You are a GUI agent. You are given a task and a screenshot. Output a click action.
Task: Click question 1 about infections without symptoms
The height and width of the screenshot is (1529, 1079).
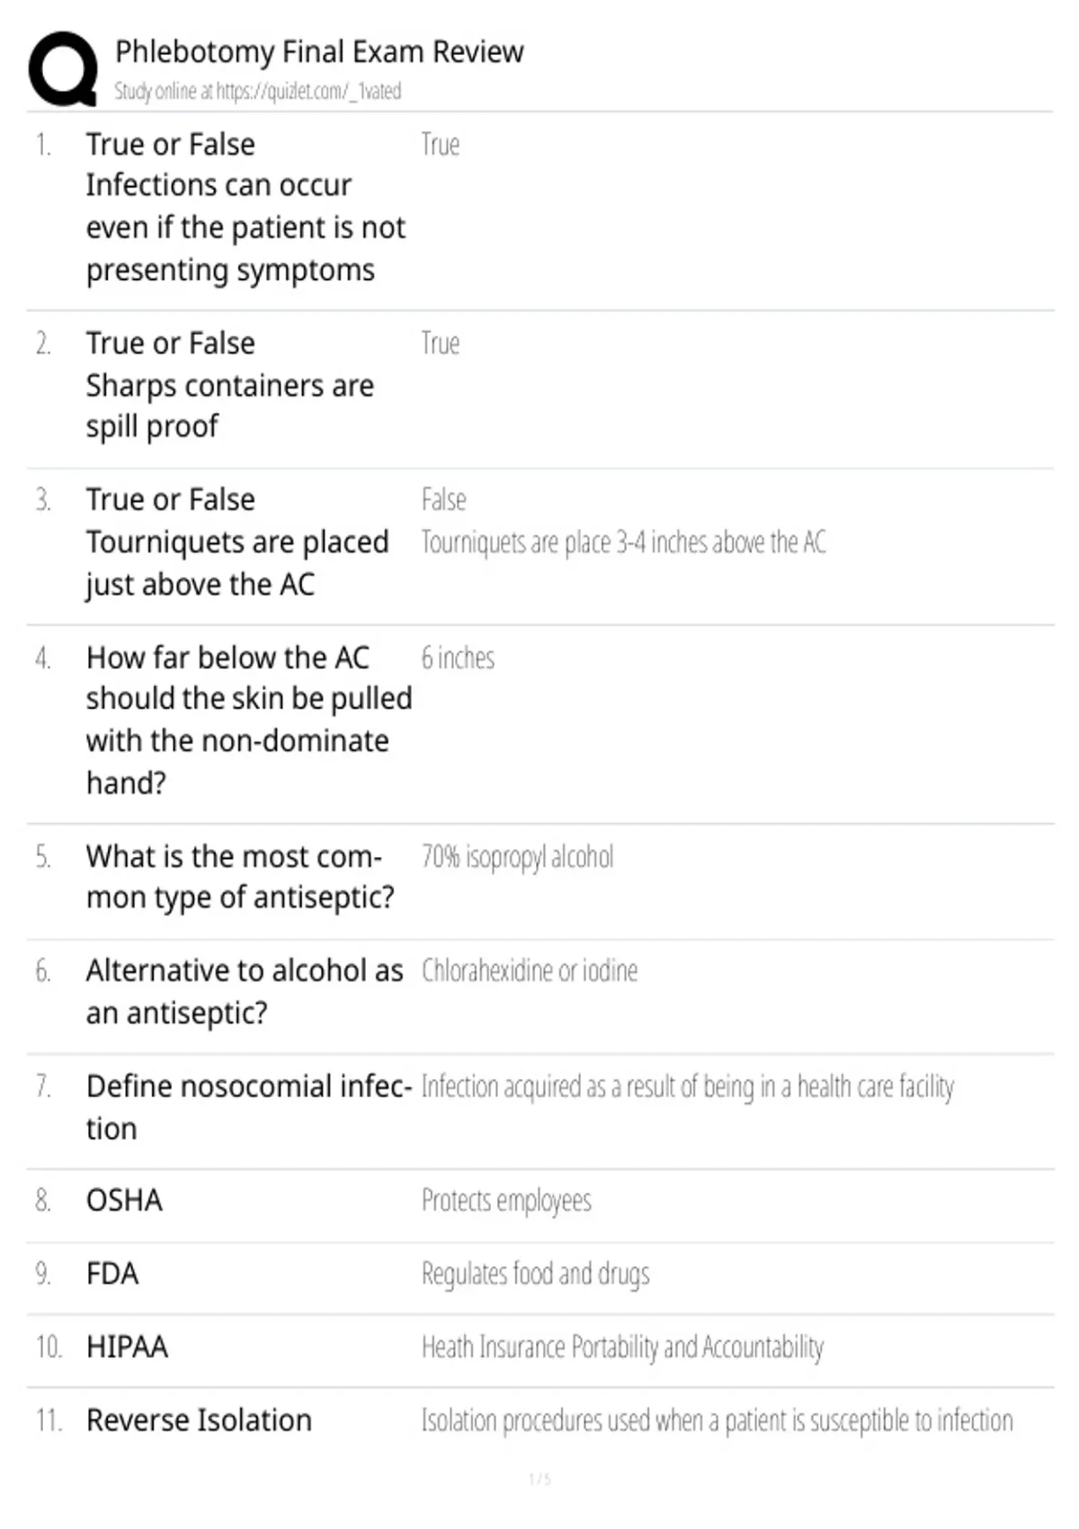(x=245, y=207)
